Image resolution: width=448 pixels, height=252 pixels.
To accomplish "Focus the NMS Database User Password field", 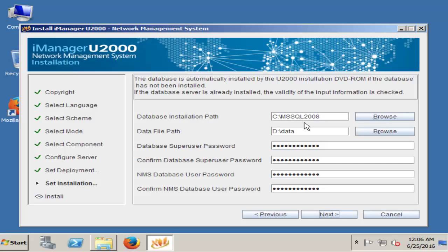I will tap(342, 174).
